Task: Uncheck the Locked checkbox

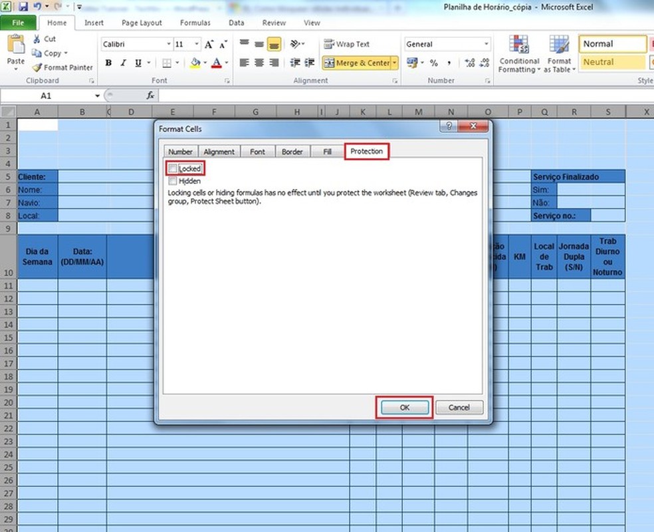Action: (174, 168)
